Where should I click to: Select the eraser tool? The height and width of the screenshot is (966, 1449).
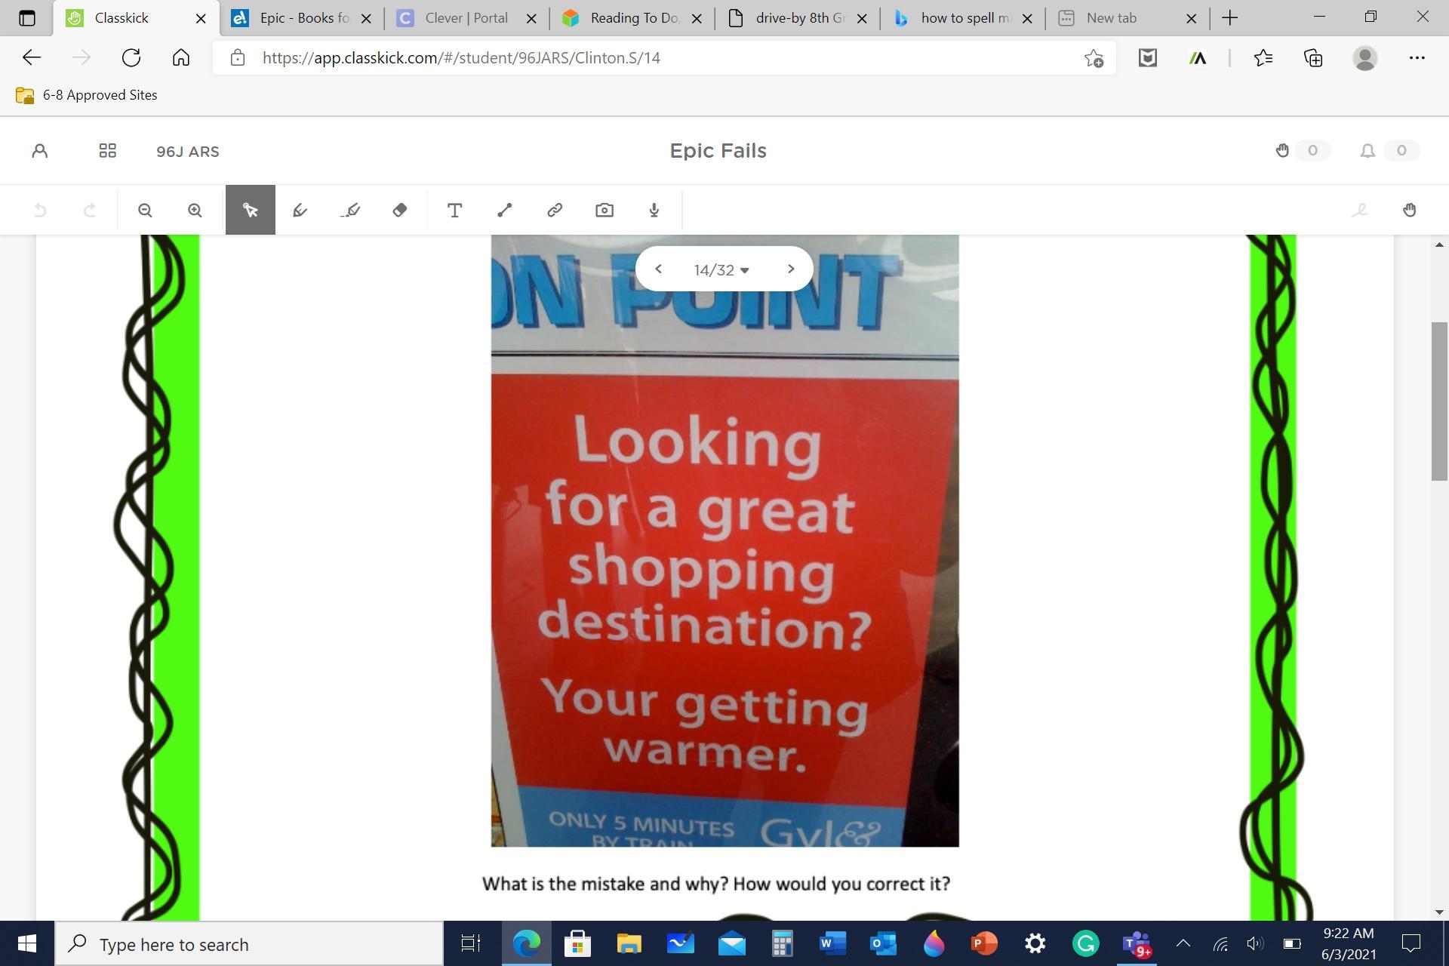400,210
